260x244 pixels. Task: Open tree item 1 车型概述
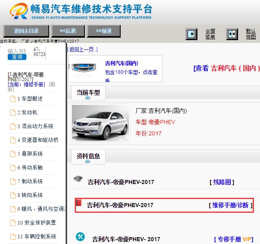pyautogui.click(x=30, y=99)
